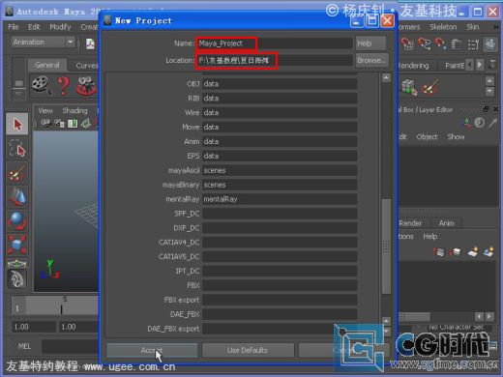Choose the Lasso select tool
This screenshot has width=503, height=377.
coord(17,149)
